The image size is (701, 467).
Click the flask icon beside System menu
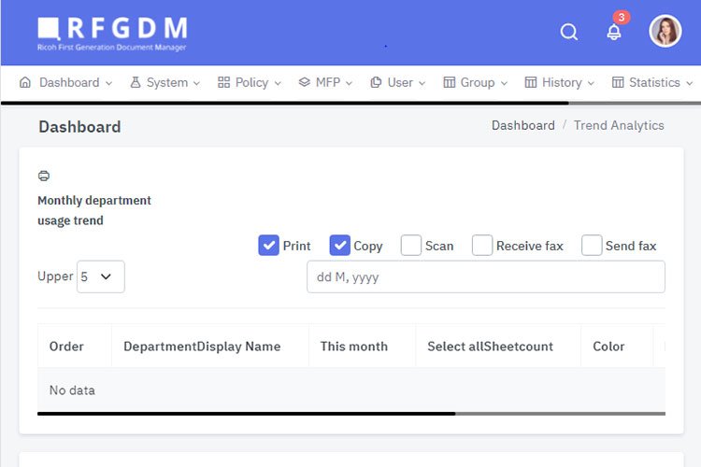pyautogui.click(x=136, y=82)
